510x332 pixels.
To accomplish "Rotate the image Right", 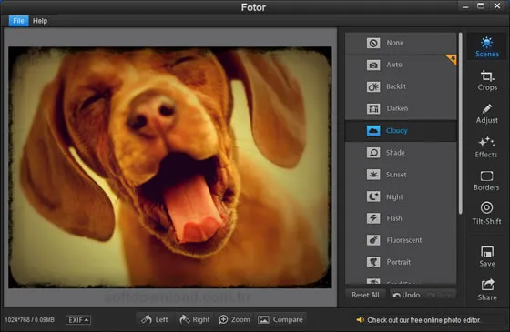I will 195,319.
